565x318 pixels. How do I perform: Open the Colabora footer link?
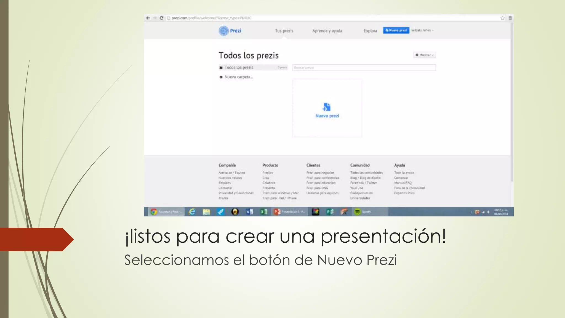pos(269,183)
